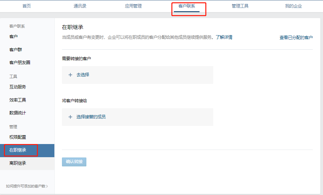This screenshot has width=323, height=195.
Task: Switch to the 通讯录 tab
Action: click(80, 6)
